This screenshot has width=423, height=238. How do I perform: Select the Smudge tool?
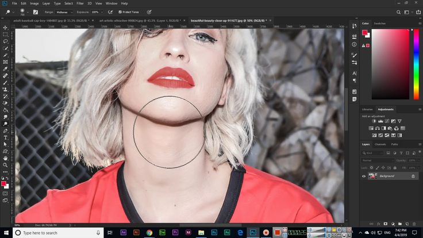coord(5,117)
